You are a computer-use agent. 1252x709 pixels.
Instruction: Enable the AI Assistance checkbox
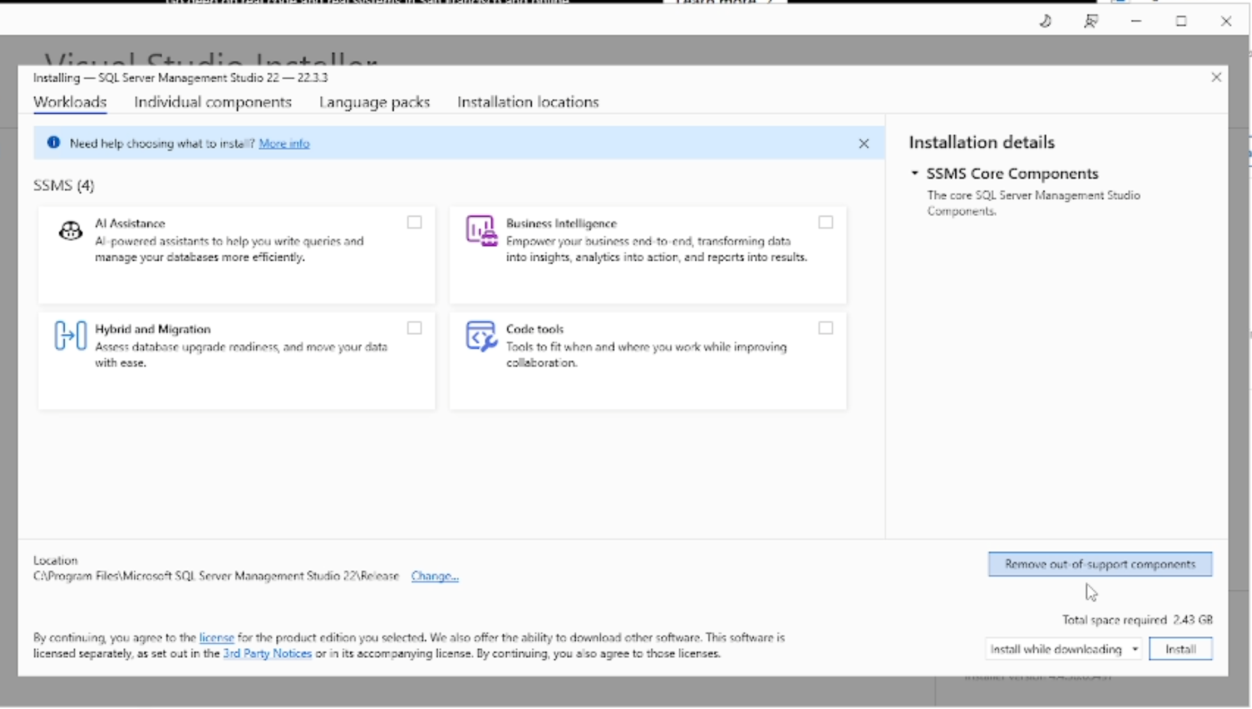point(414,222)
